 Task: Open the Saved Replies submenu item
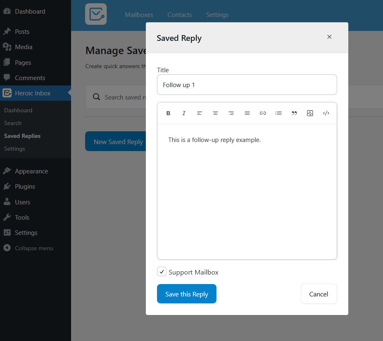click(22, 136)
